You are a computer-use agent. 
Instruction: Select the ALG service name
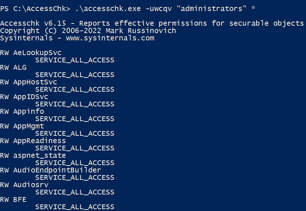pos(20,68)
